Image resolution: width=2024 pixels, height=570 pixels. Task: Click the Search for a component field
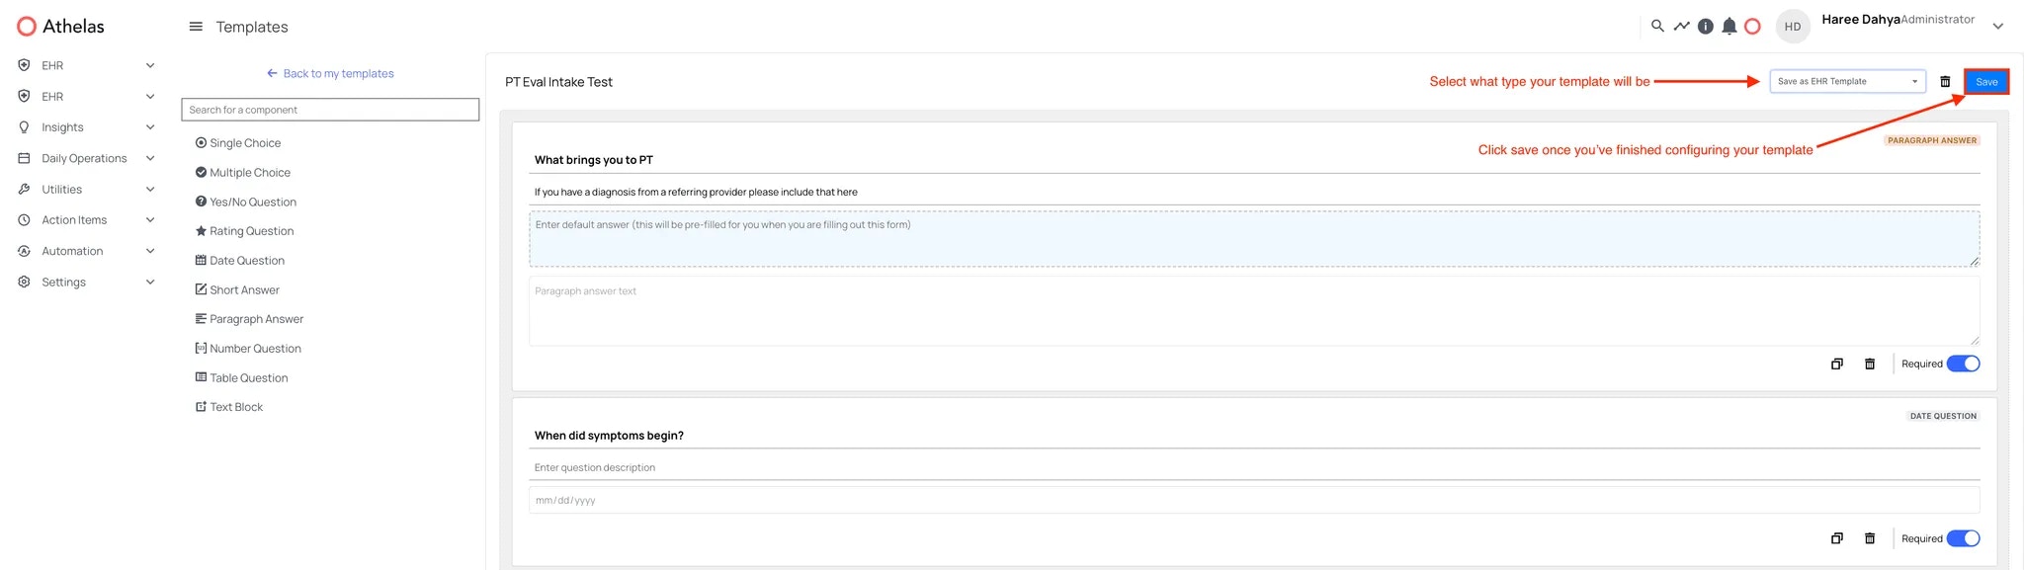(x=330, y=110)
